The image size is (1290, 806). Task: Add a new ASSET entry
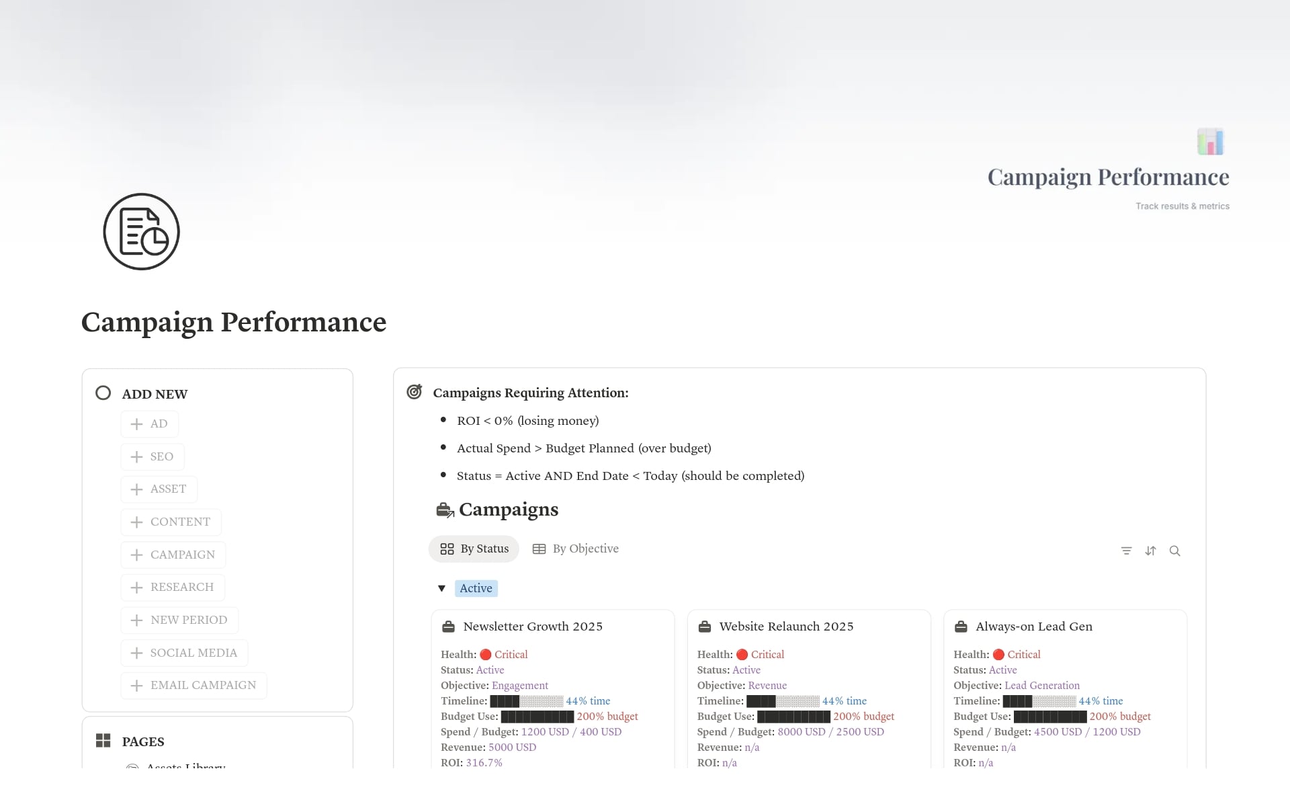pos(159,489)
